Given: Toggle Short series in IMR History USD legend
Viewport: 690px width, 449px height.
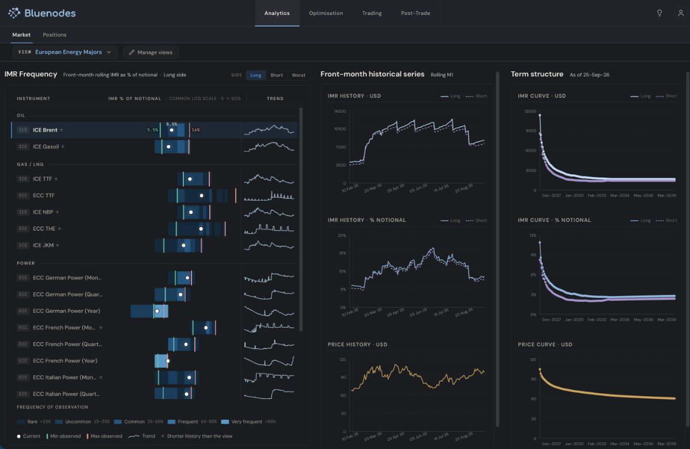Looking at the screenshot, I should click(476, 96).
